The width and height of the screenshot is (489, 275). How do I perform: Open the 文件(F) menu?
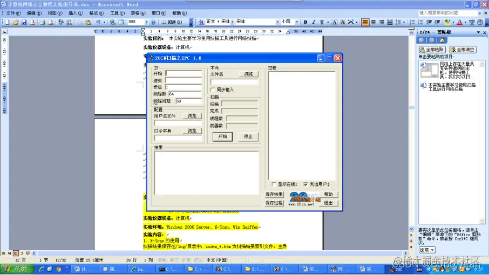(x=13, y=13)
